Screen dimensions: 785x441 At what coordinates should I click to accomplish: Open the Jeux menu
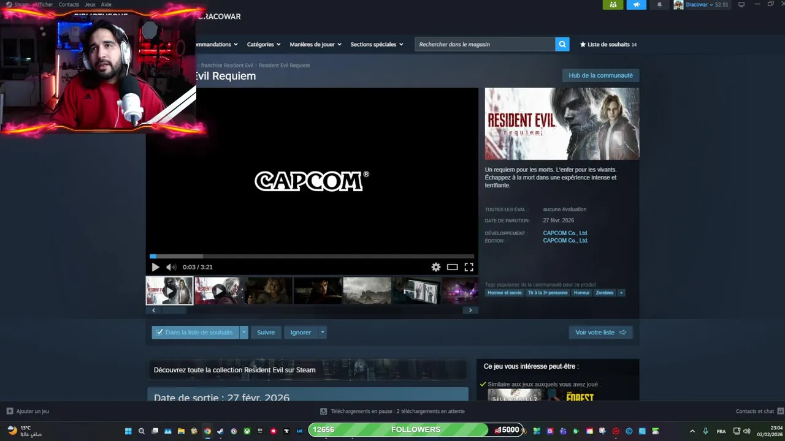click(x=90, y=4)
